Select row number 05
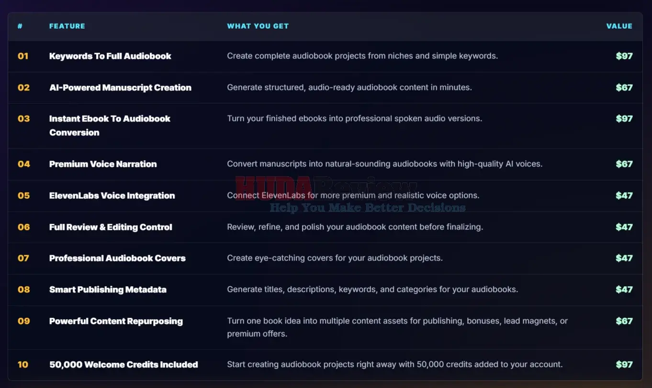This screenshot has height=388, width=652. (x=23, y=195)
